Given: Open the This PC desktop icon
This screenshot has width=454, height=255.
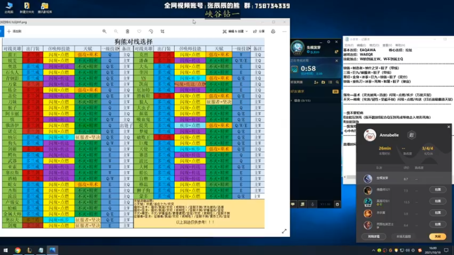Looking at the screenshot, I should [x=9, y=7].
